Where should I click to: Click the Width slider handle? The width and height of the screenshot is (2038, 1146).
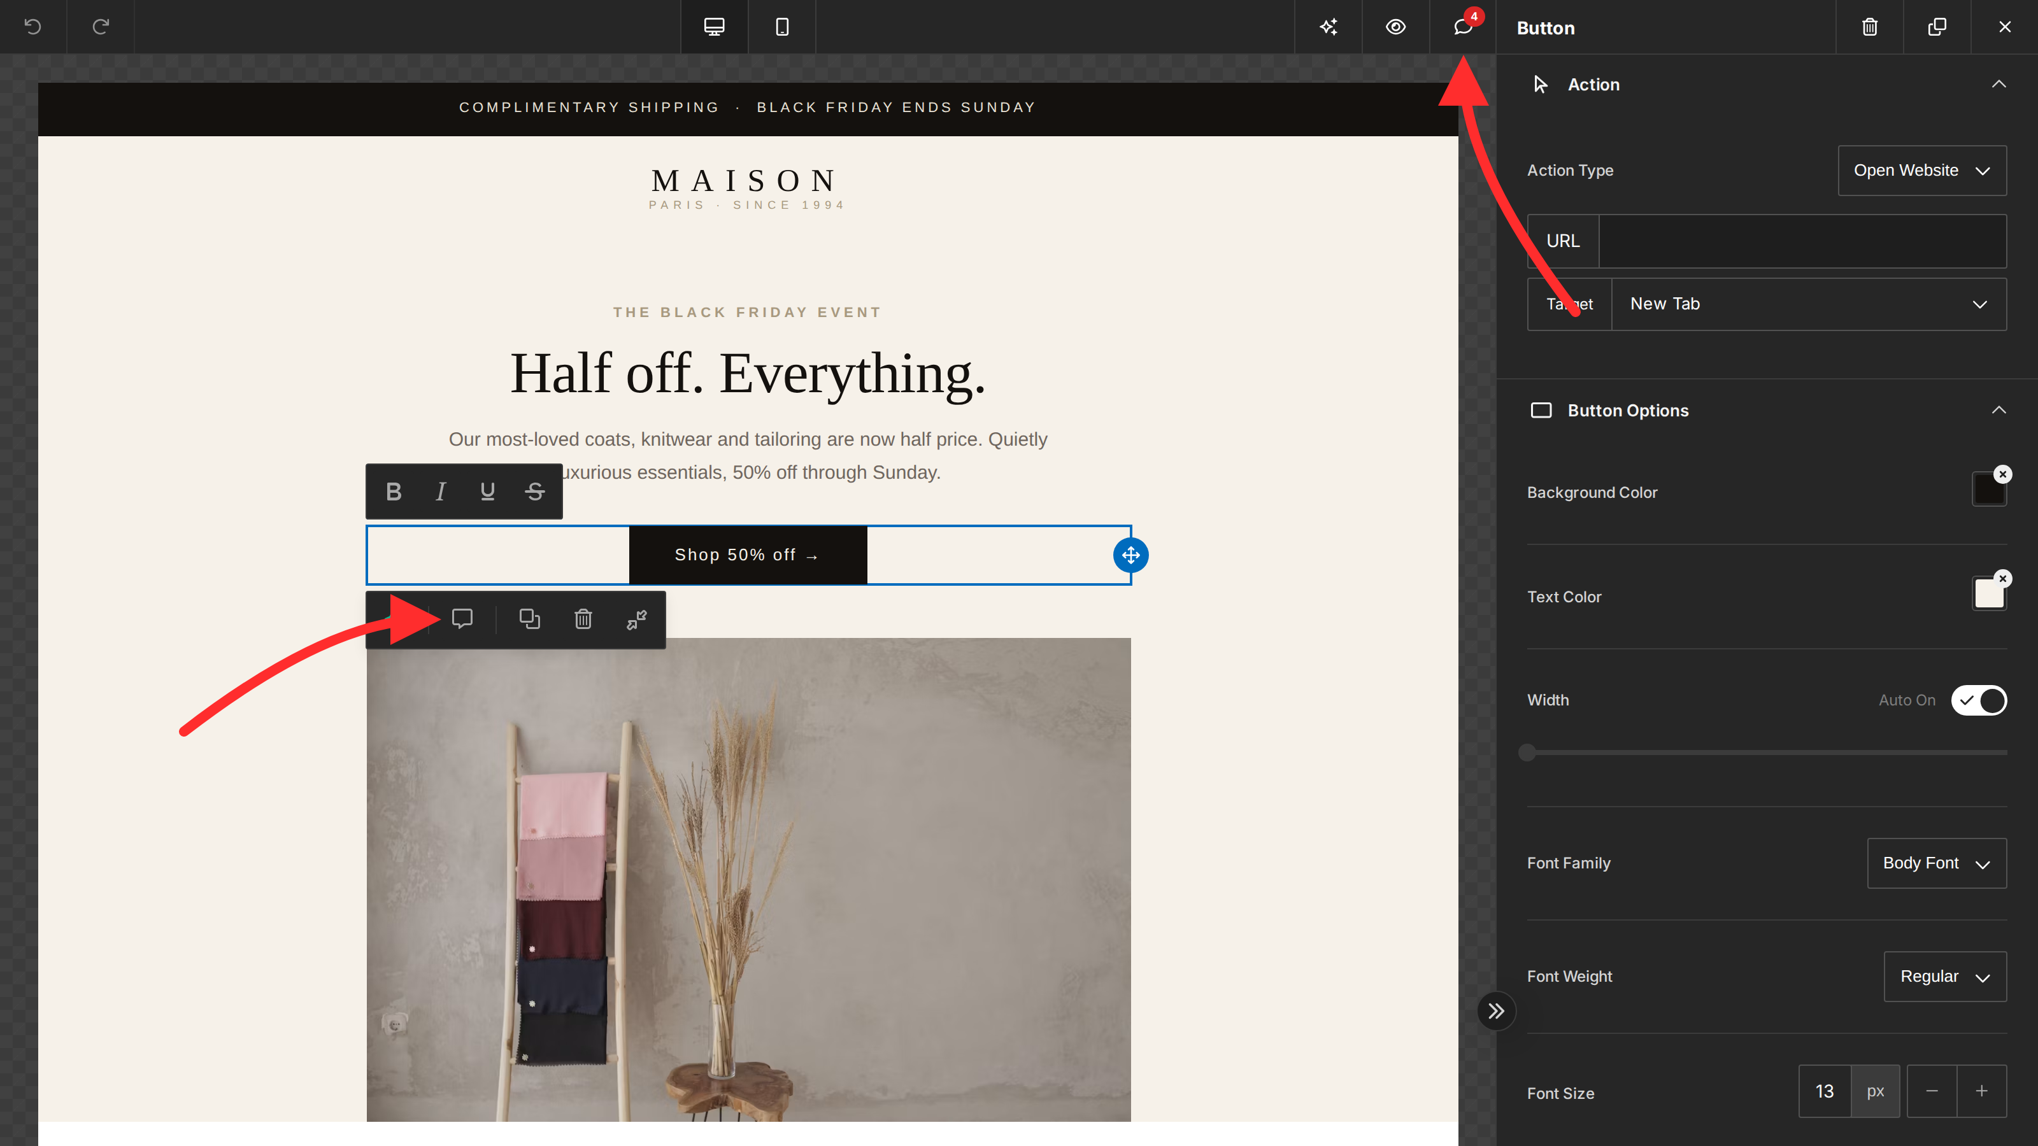[1527, 752]
